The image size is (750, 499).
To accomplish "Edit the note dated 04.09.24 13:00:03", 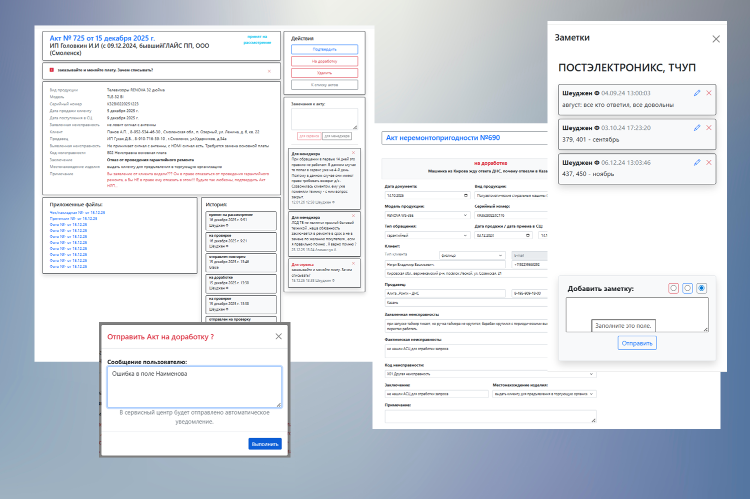I will coord(697,93).
